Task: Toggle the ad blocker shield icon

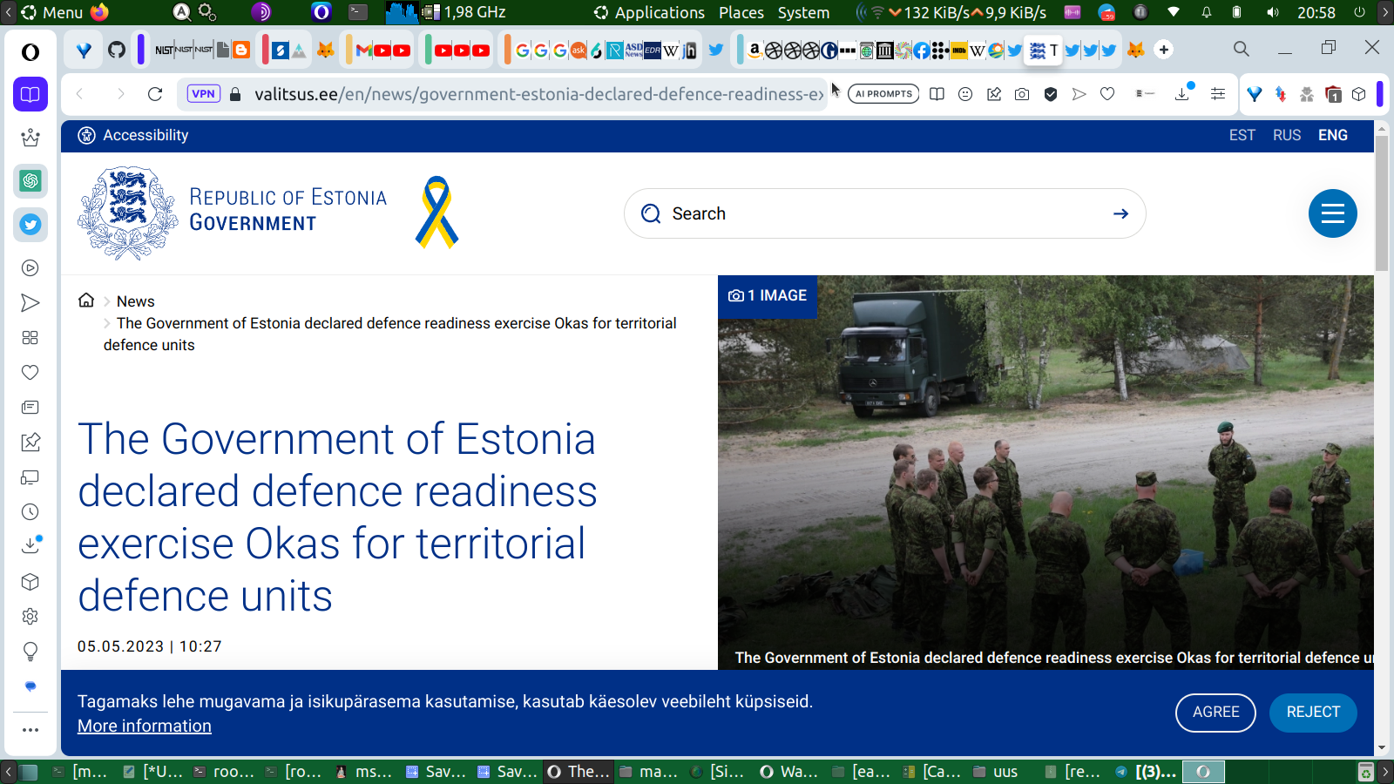Action: click(1051, 94)
